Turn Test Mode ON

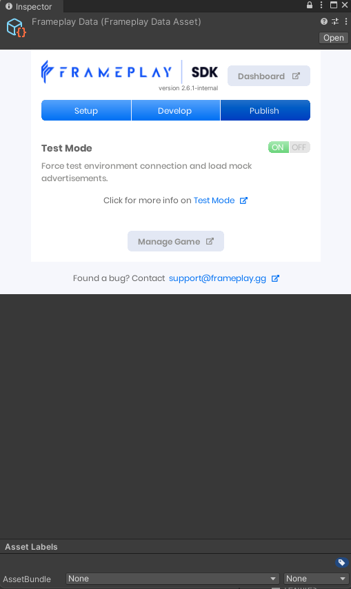(x=279, y=147)
